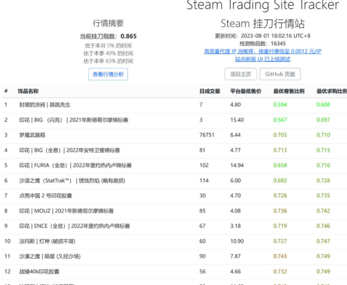Click the 检测物品数 16345 text
347x285 pixels.
click(262, 44)
